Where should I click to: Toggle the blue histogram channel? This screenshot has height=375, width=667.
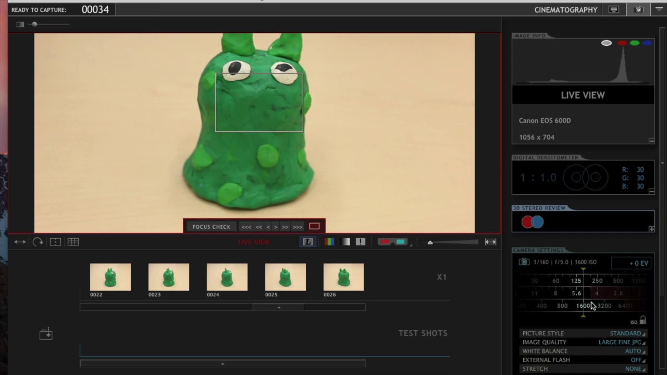(647, 43)
